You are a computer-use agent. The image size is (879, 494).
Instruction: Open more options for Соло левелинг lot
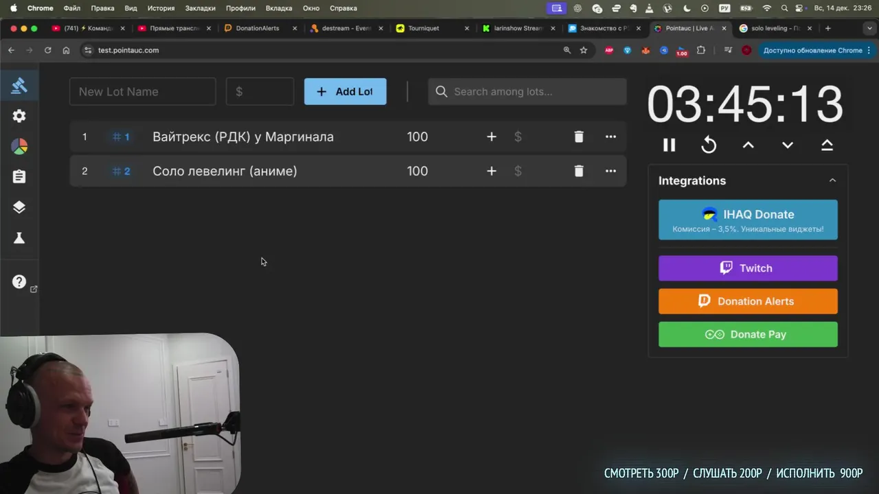[610, 171]
